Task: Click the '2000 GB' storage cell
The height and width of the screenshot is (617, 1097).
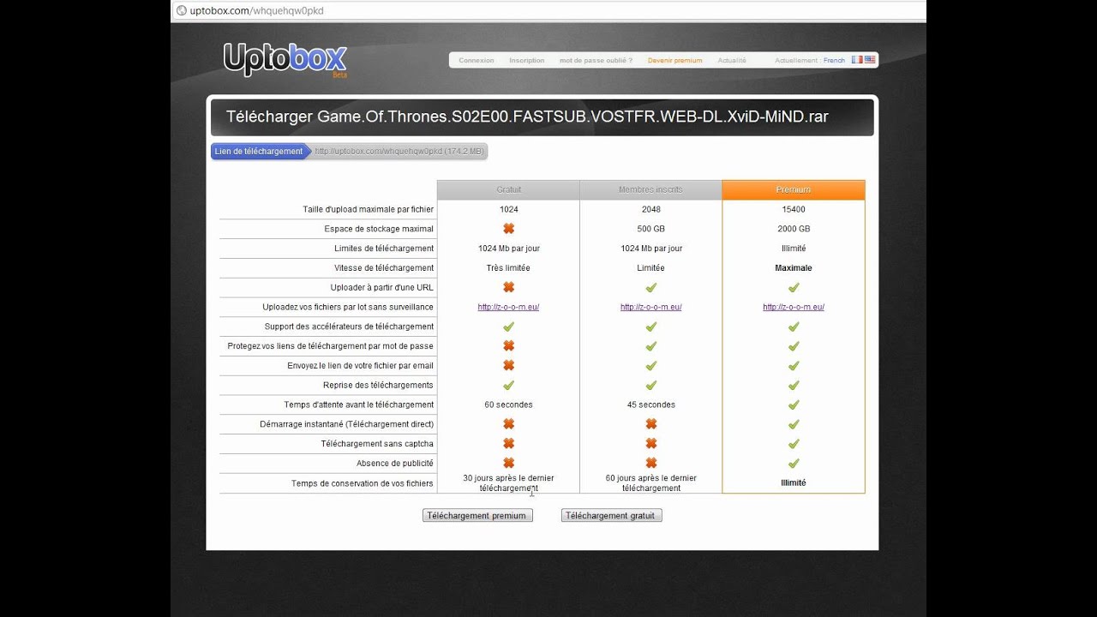Action: point(794,229)
